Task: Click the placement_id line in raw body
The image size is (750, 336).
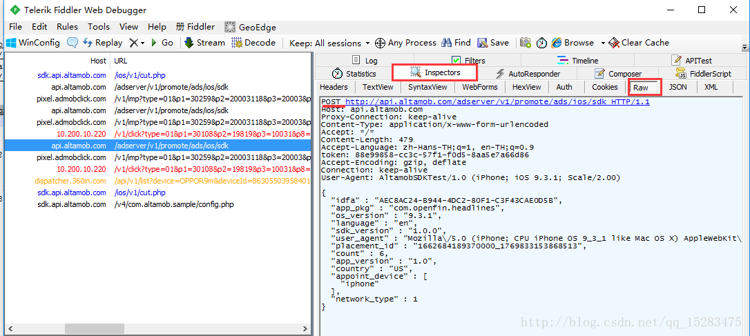Action: pos(457,246)
